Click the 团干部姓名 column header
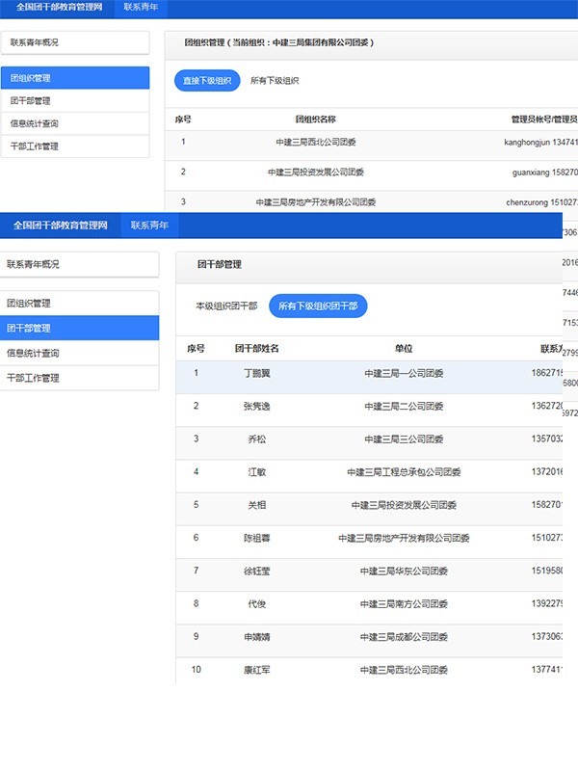 257,348
